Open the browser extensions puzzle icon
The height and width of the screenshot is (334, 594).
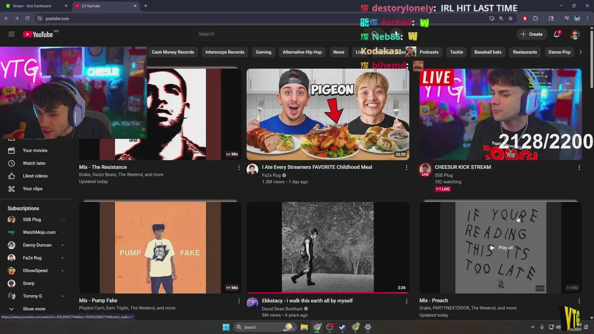[x=536, y=19]
